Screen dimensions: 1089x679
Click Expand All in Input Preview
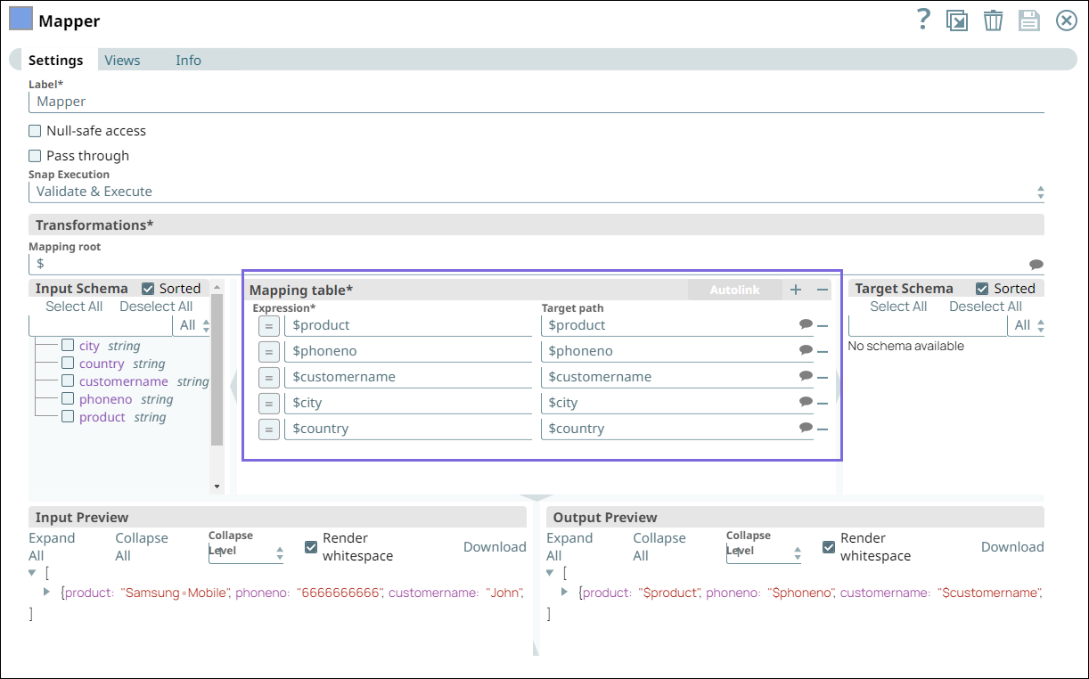coord(52,547)
